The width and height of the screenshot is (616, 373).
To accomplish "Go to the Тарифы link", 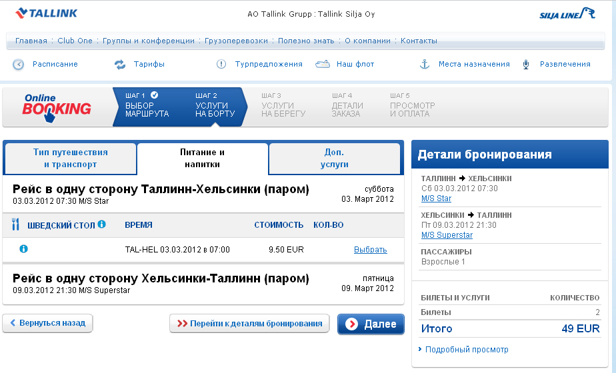I will point(149,64).
